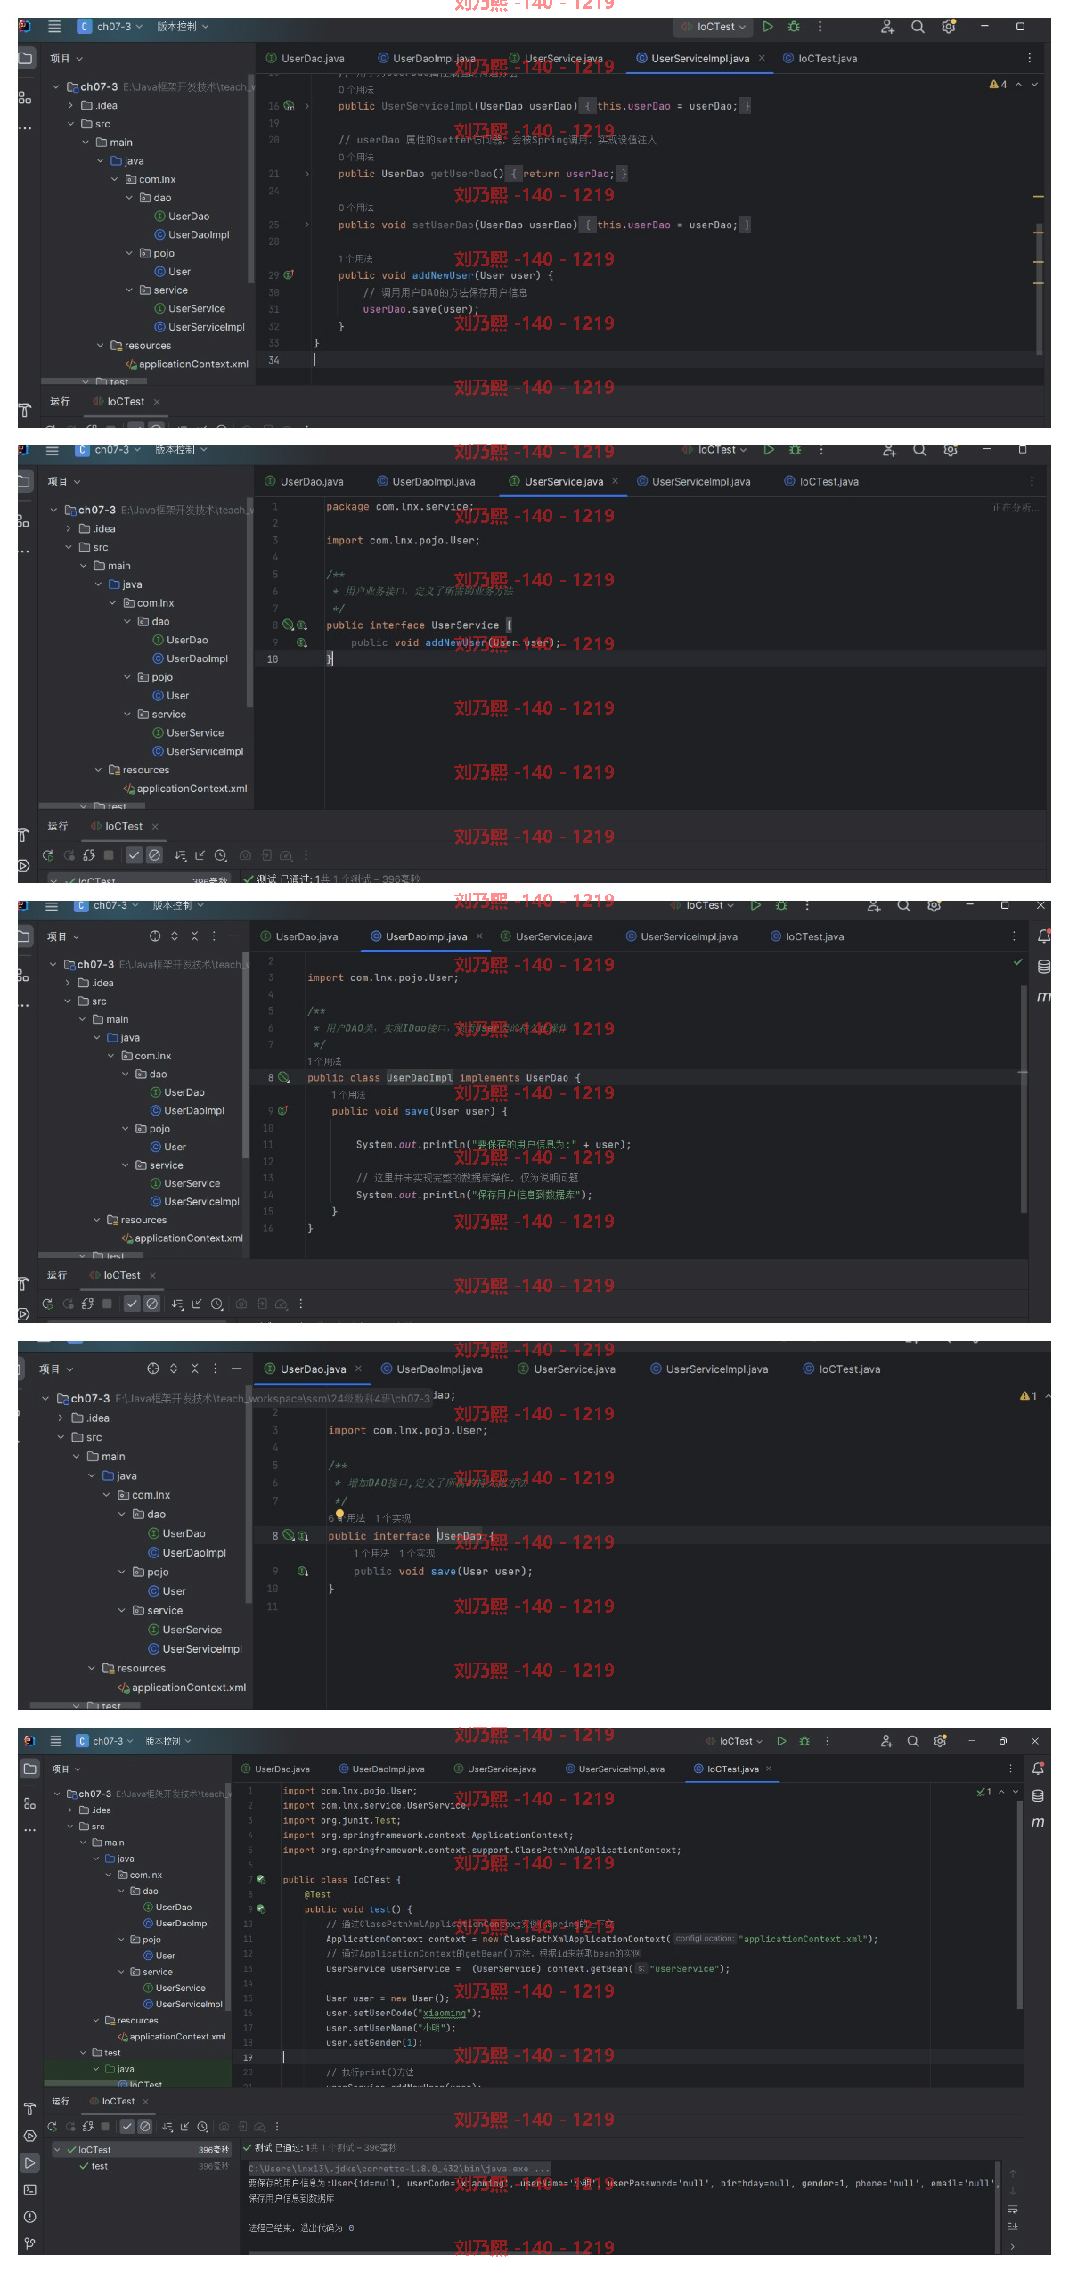Click test history clock in IoCTest.java window run toolbar
Screen dimensions: 1069x2272
pyautogui.click(x=202, y=2127)
